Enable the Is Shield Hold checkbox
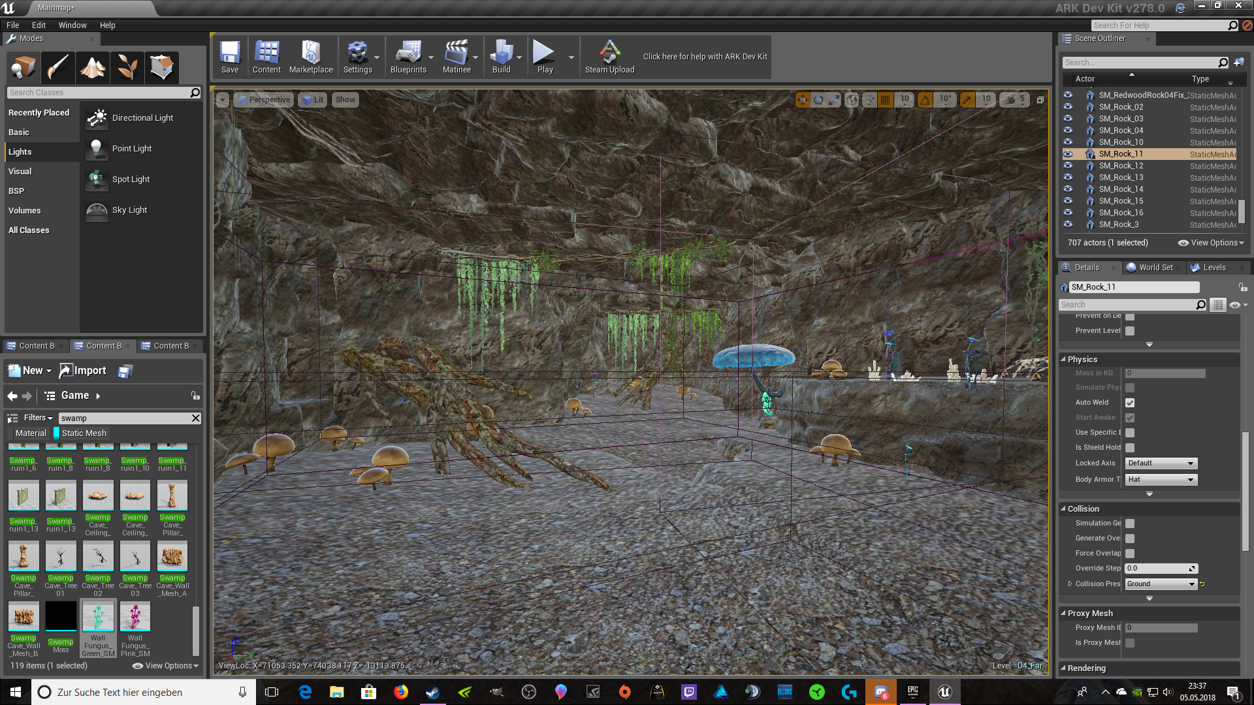1254x705 pixels. [x=1130, y=448]
